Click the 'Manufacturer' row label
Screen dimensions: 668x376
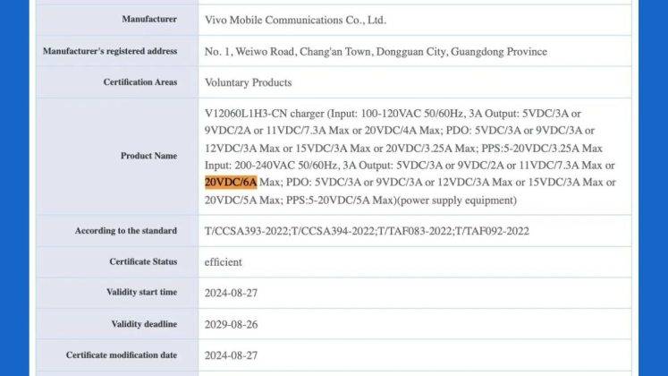tap(149, 19)
